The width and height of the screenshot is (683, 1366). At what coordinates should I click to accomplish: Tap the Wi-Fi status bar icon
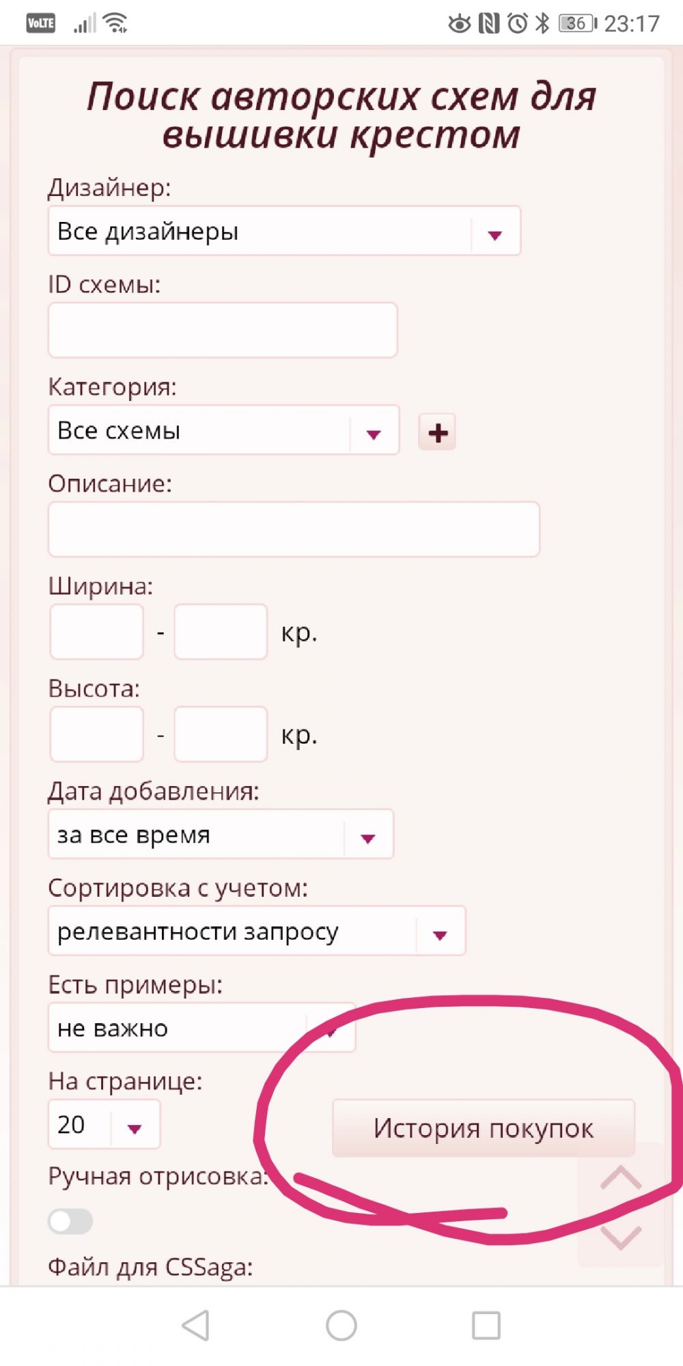point(116,23)
